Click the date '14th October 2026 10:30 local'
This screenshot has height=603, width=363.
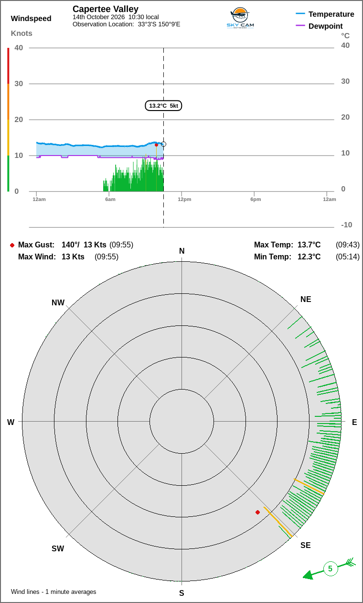tap(116, 17)
